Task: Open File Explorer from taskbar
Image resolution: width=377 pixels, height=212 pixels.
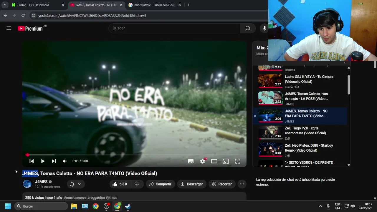Action: click(74, 206)
